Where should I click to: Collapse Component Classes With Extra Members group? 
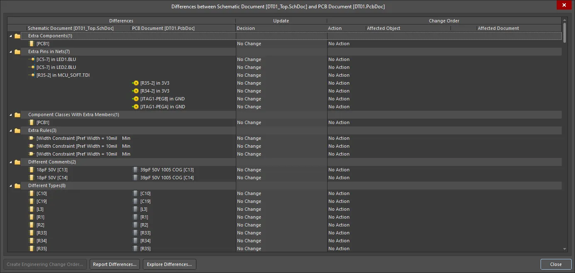click(10, 115)
